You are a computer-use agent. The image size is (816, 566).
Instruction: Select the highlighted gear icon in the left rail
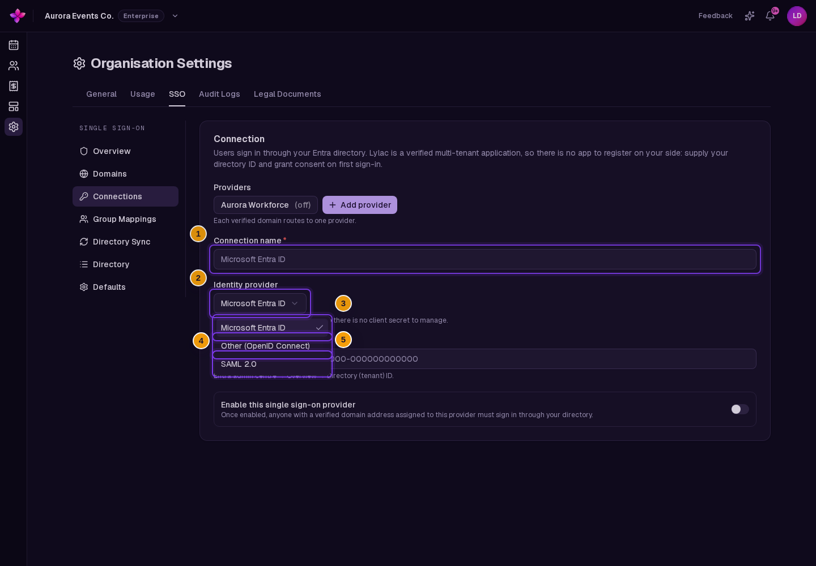pyautogui.click(x=14, y=127)
